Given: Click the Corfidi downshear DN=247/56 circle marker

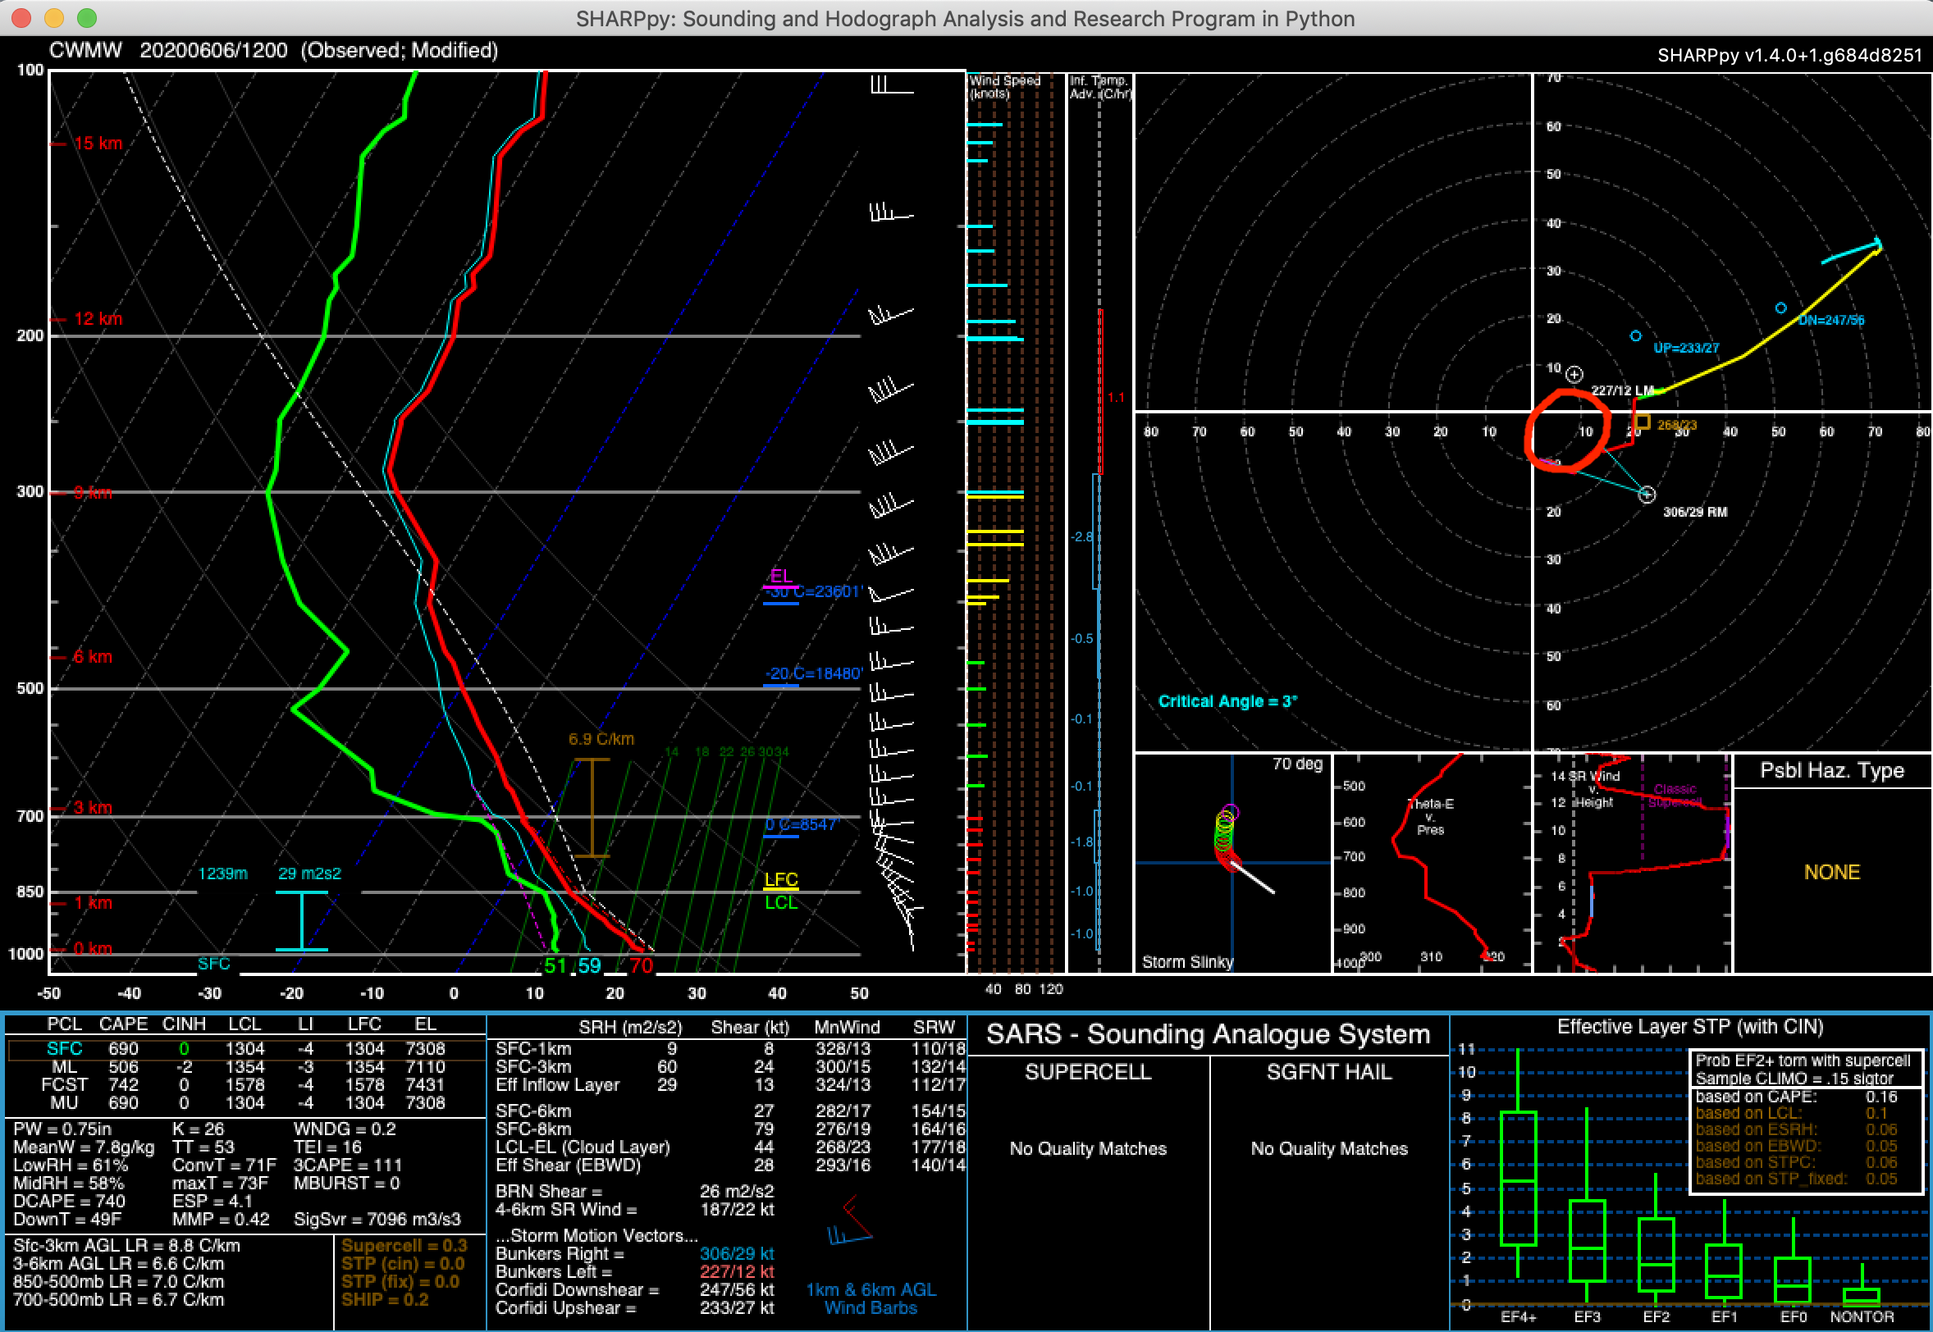Looking at the screenshot, I should [x=1781, y=308].
